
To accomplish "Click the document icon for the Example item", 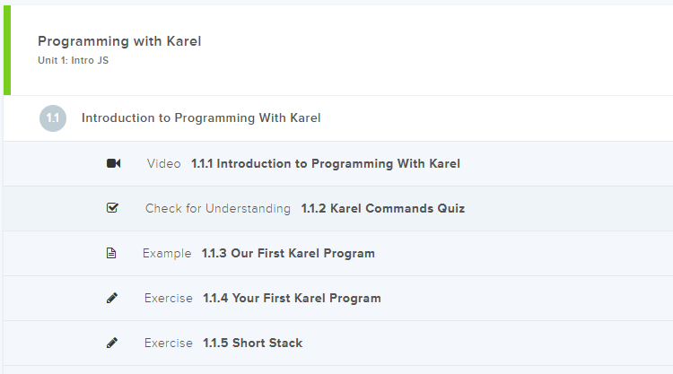I will pos(111,253).
